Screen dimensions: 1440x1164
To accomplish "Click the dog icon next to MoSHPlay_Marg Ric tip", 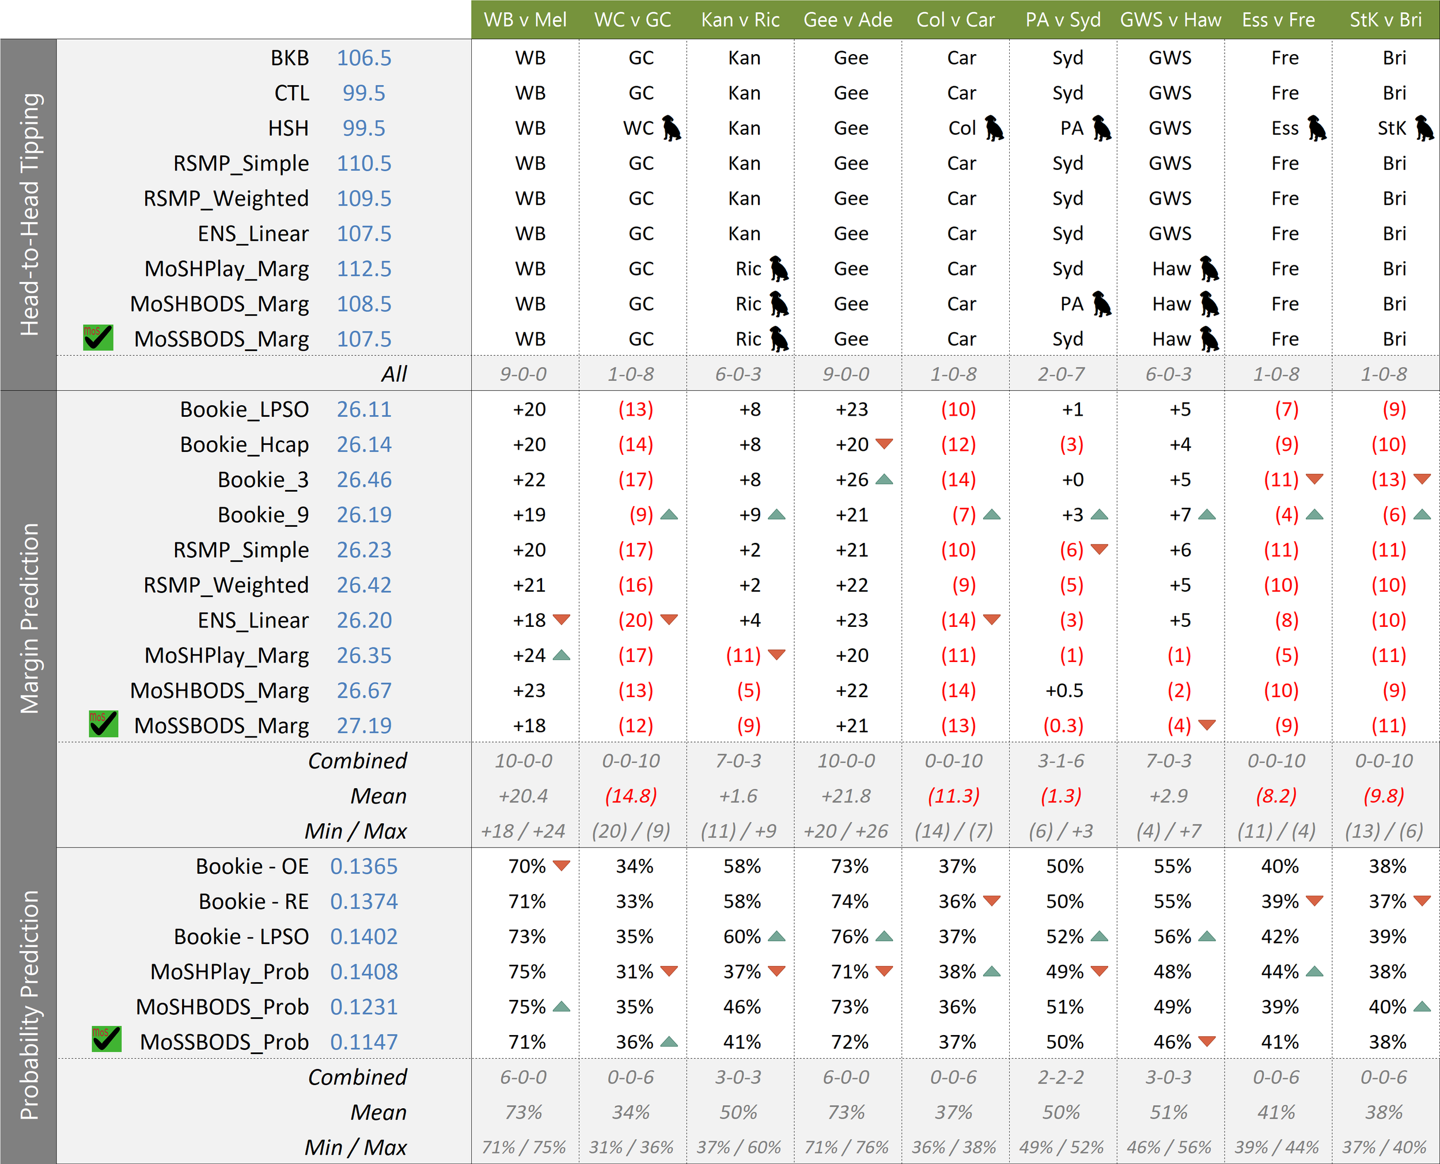I will coord(779,269).
